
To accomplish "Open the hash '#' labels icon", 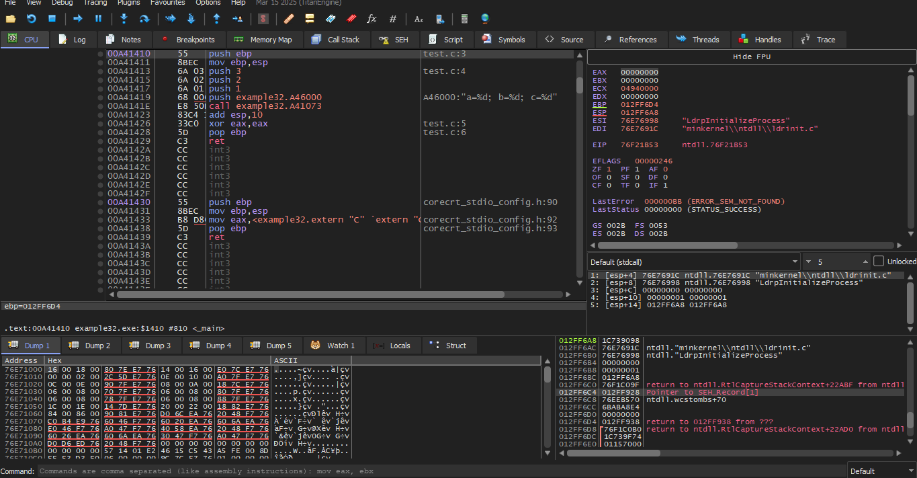I will pos(393,19).
